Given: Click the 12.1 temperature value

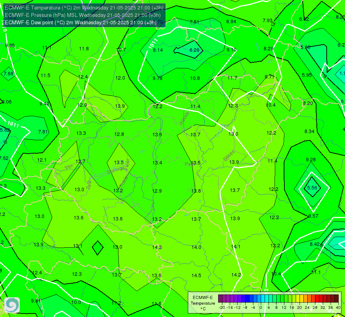Looking at the screenshot, I should [x=42, y=160].
